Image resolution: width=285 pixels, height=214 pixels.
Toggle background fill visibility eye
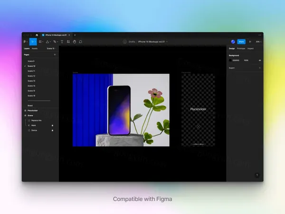(x=260, y=60)
